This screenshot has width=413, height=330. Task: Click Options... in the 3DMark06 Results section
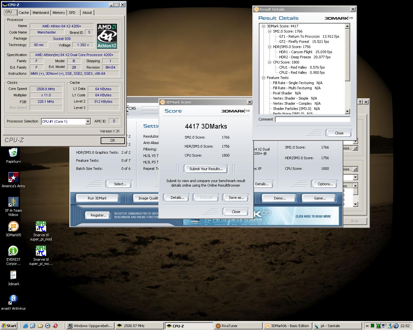point(325,184)
